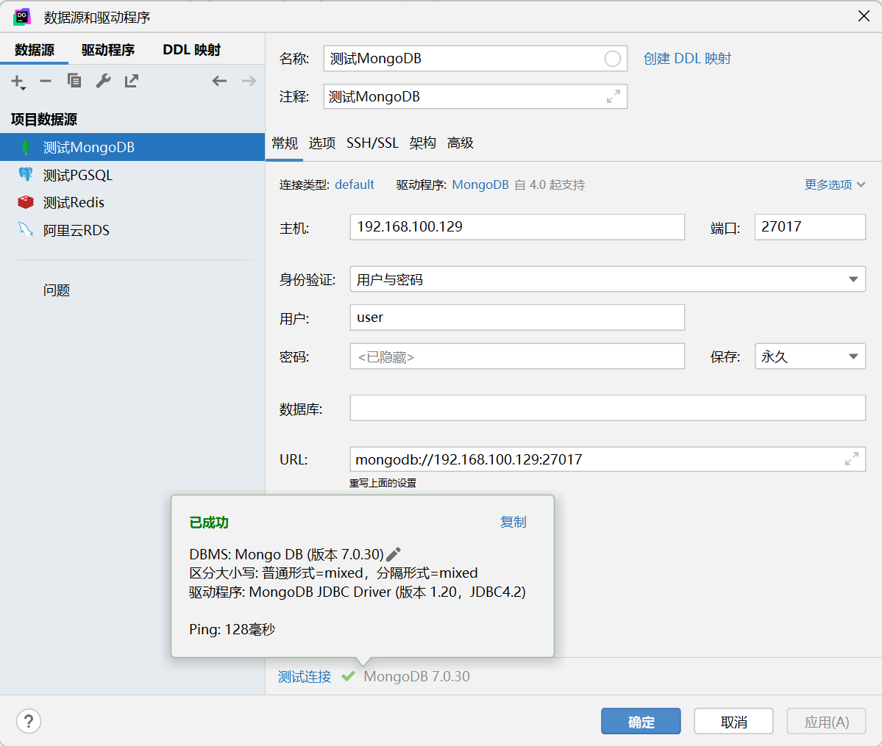Click the 确定 OK button

(x=641, y=721)
